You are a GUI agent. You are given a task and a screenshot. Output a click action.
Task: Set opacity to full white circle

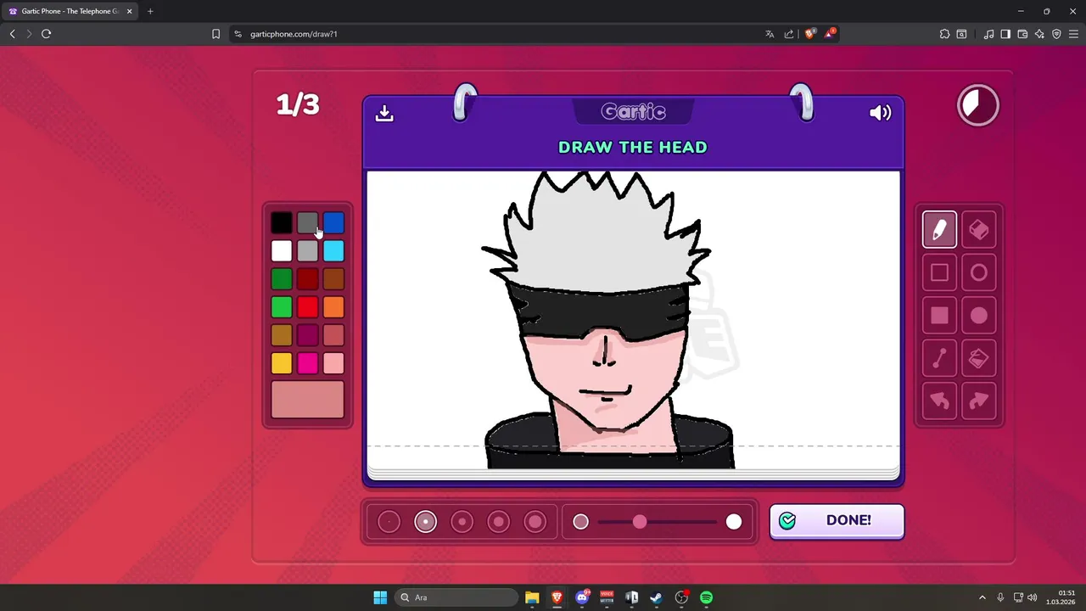pos(734,522)
